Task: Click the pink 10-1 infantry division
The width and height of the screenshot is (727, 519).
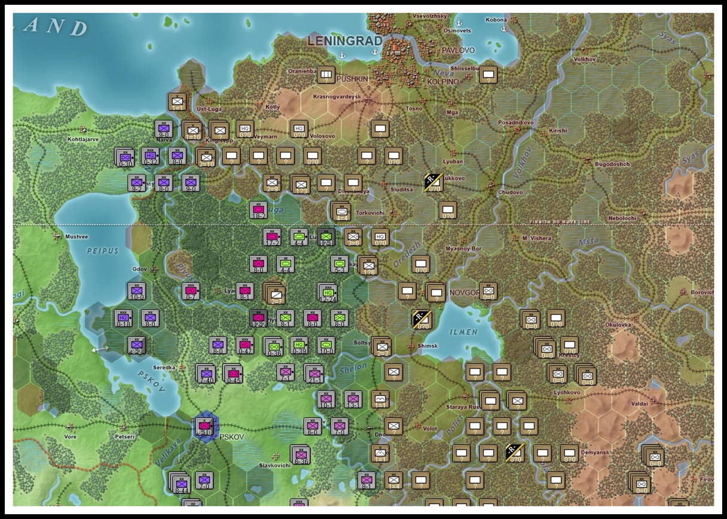Action: 326,399
